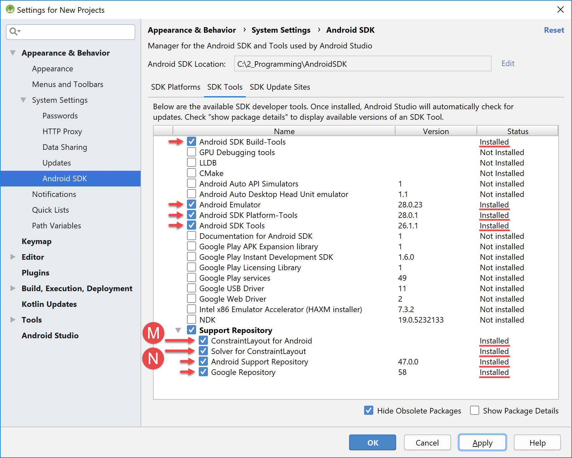Open Plugins settings
The image size is (572, 458).
click(x=35, y=273)
